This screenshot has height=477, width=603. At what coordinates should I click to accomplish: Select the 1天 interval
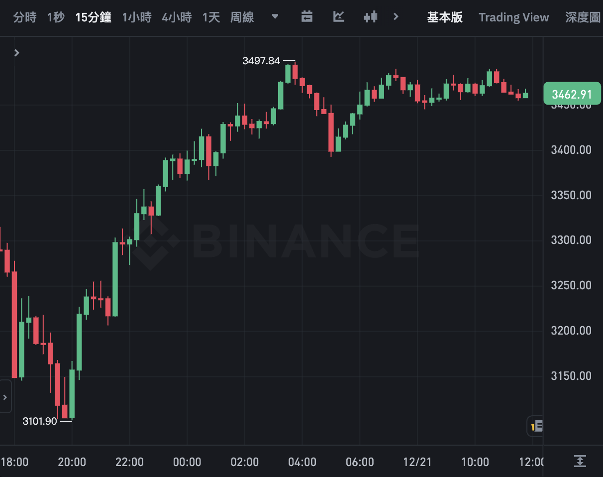tap(211, 17)
